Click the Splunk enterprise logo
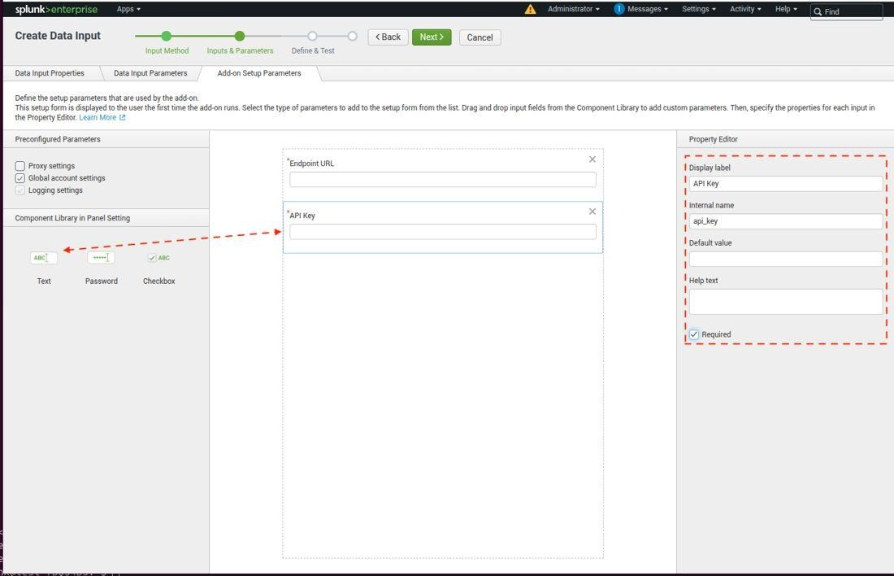Image resolution: width=894 pixels, height=576 pixels. (56, 9)
